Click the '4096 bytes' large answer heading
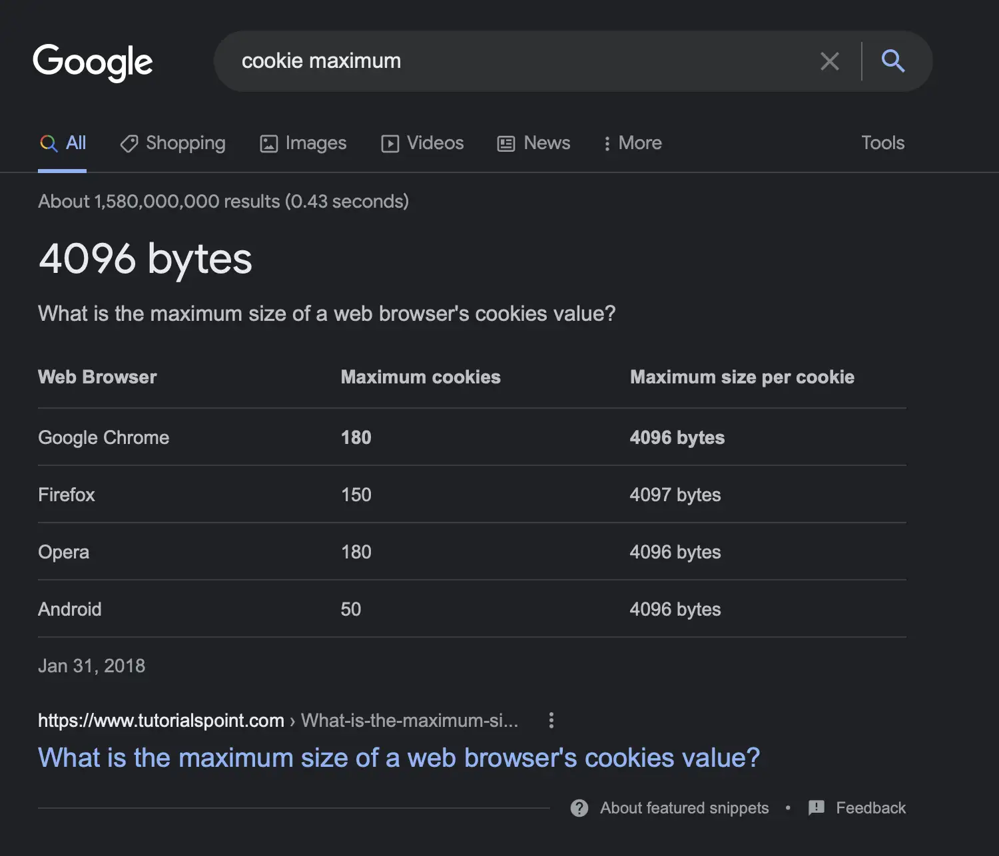The image size is (999, 856). (145, 259)
